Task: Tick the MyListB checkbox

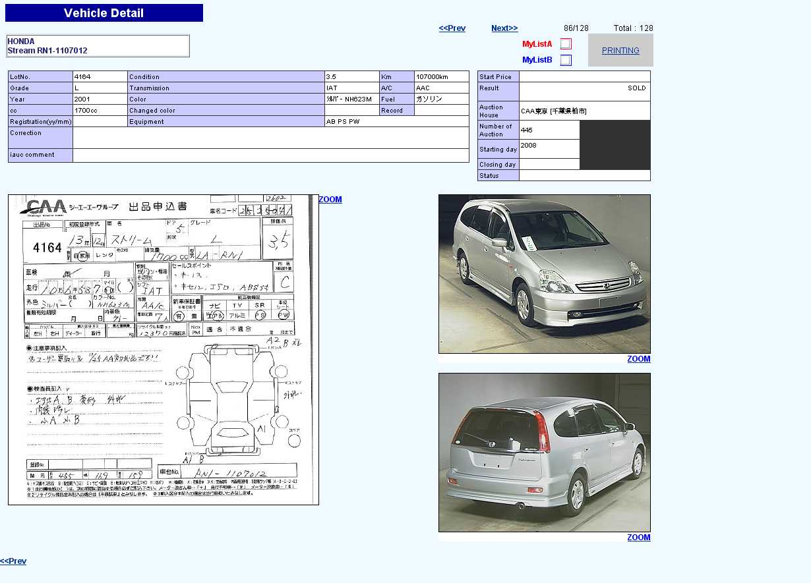Action: point(566,60)
